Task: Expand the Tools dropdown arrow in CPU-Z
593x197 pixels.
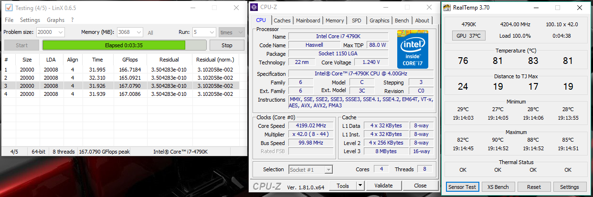Action: click(x=360, y=186)
